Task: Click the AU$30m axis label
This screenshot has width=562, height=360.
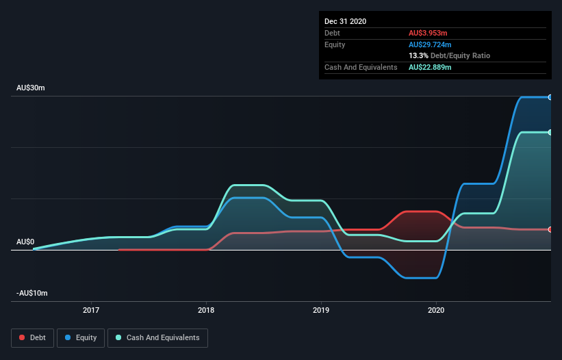Action: point(31,88)
